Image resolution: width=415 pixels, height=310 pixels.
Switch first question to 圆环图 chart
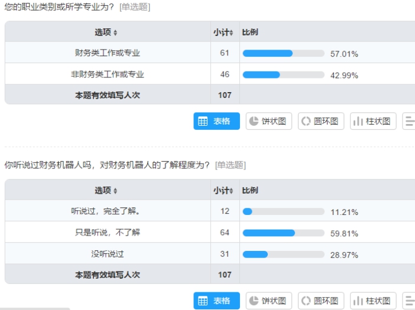tap(321, 121)
